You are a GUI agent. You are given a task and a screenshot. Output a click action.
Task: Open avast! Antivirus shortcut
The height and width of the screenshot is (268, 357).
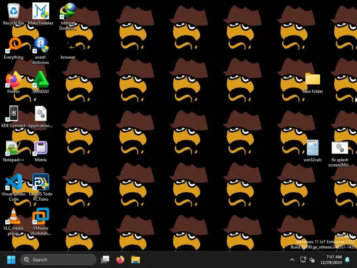click(40, 51)
